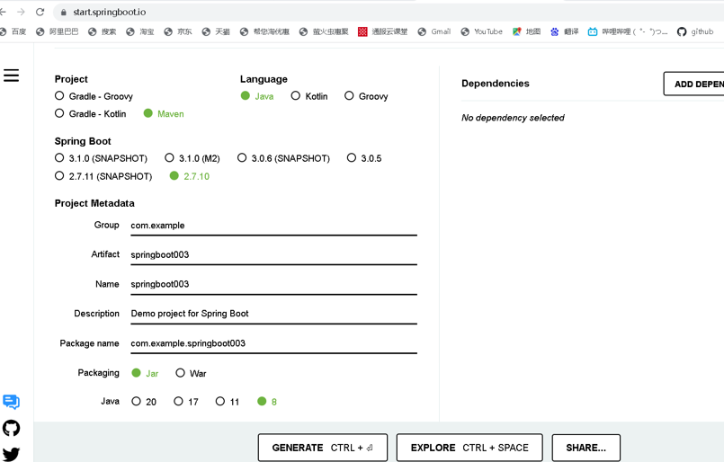The width and height of the screenshot is (724, 462).
Task: Select Java version 17
Action: pos(178,402)
